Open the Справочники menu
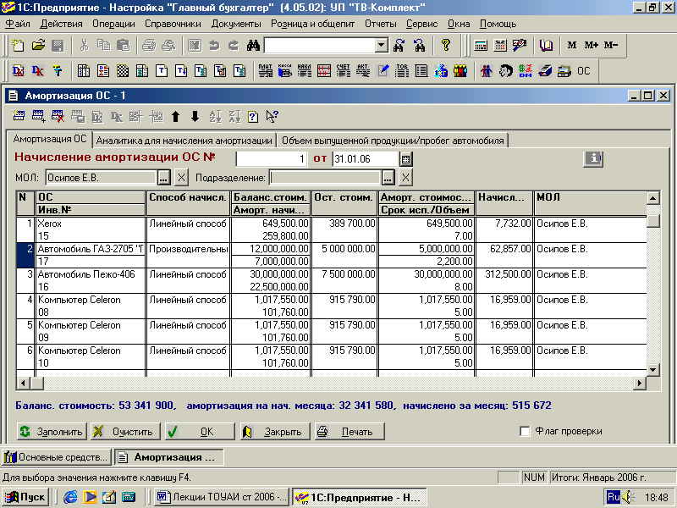 click(x=173, y=25)
